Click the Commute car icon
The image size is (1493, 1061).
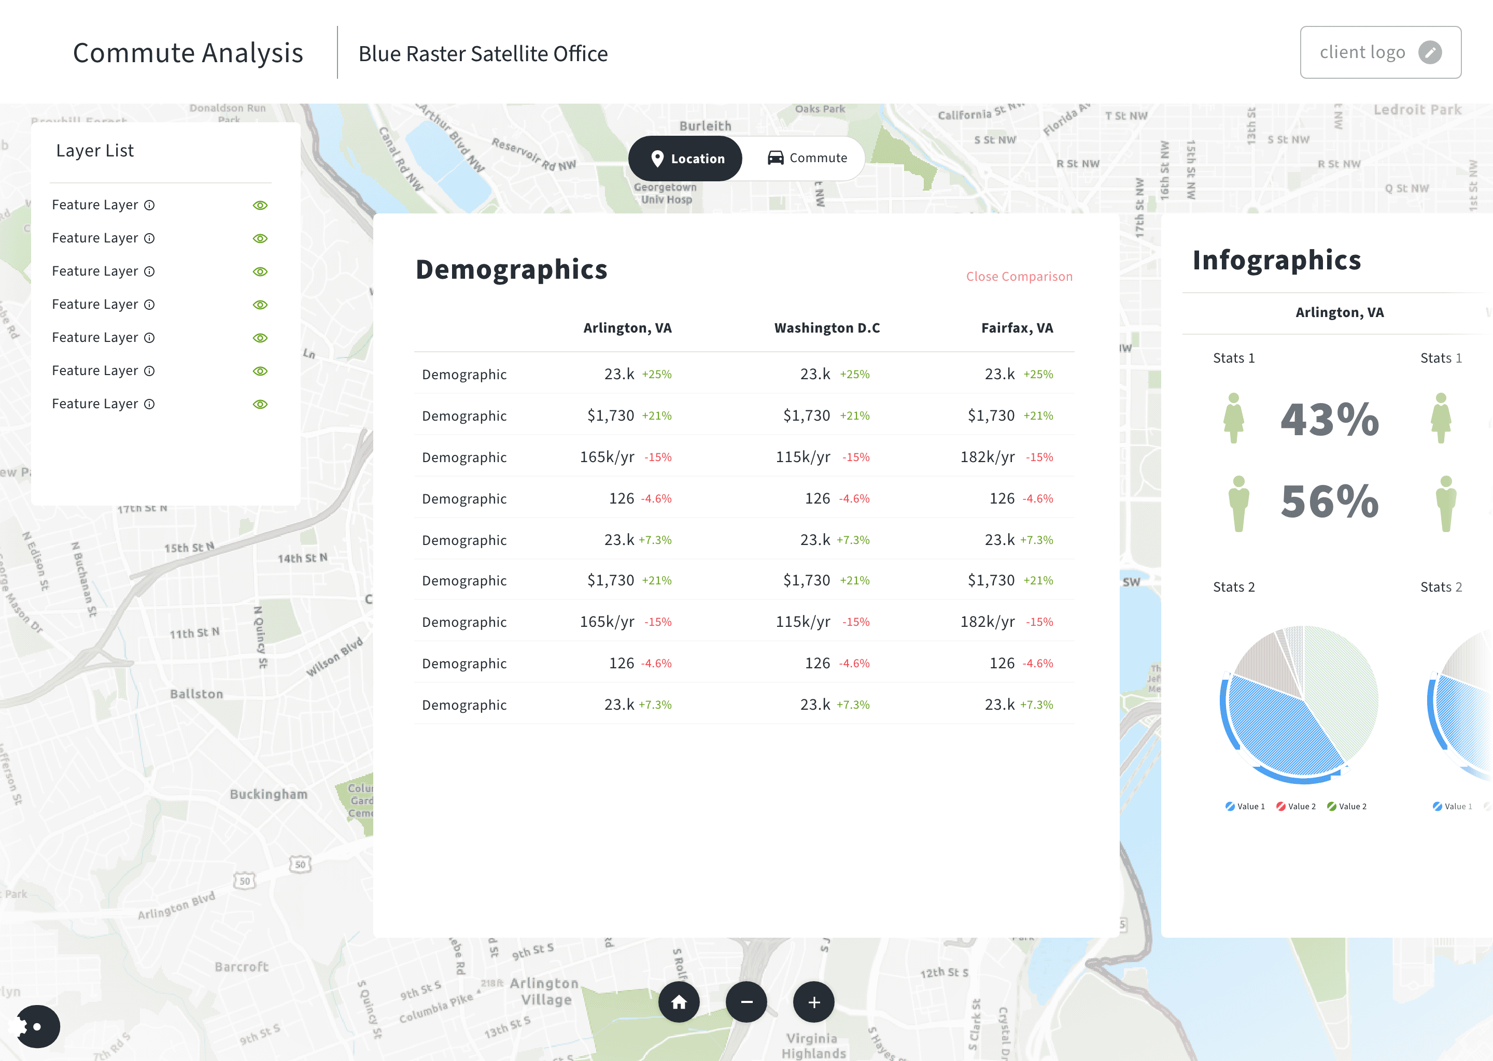point(775,158)
